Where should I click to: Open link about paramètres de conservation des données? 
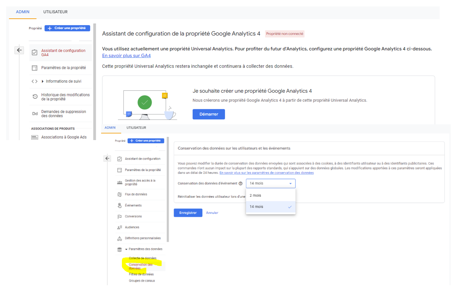coord(266,173)
